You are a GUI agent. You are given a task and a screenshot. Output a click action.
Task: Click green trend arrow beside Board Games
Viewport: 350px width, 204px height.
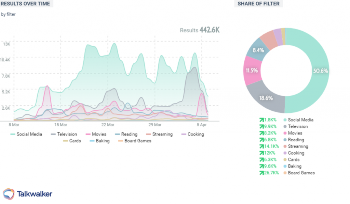261,173
